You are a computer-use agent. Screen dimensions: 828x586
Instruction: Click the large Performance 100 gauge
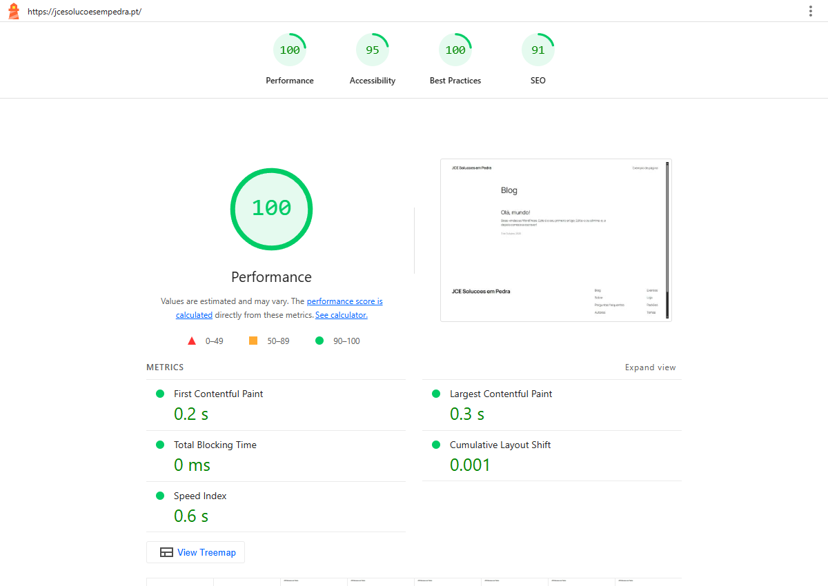(271, 208)
